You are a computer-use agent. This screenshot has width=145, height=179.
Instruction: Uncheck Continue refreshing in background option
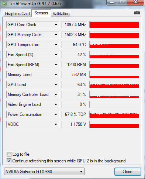pyautogui.click(x=9, y=161)
